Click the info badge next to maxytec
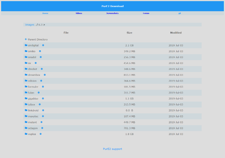Screen dimensions: 225x158 point(43,116)
